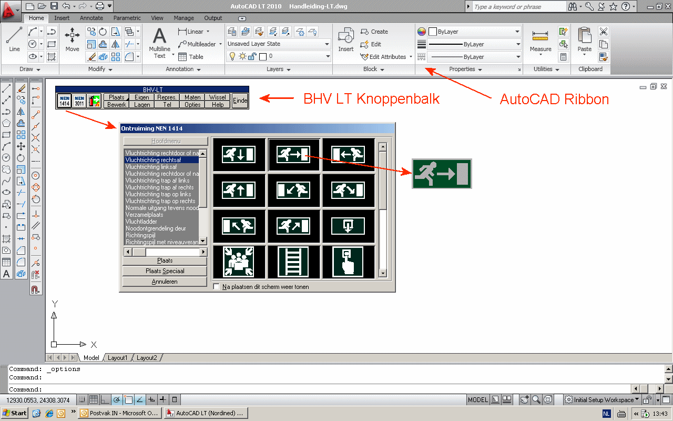673x421 pixels.
Task: Activate the Move tool in Modify panel
Action: tap(72, 41)
